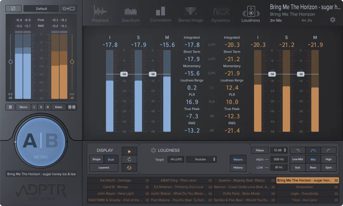Select Single display mode

click(97, 159)
